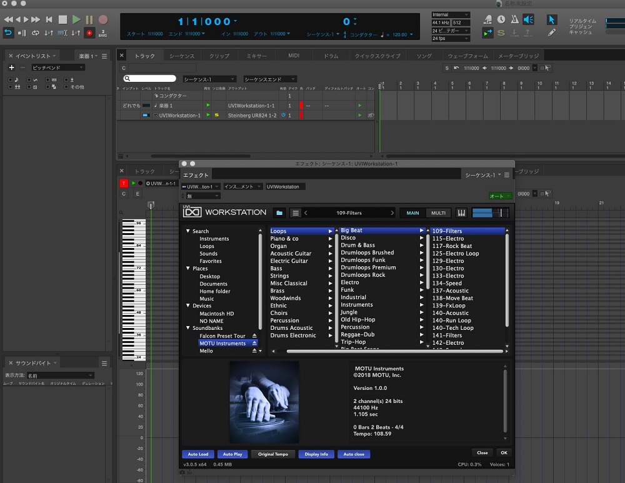625x483 pixels.
Task: Switch to the MIDI tab
Action: pos(294,56)
